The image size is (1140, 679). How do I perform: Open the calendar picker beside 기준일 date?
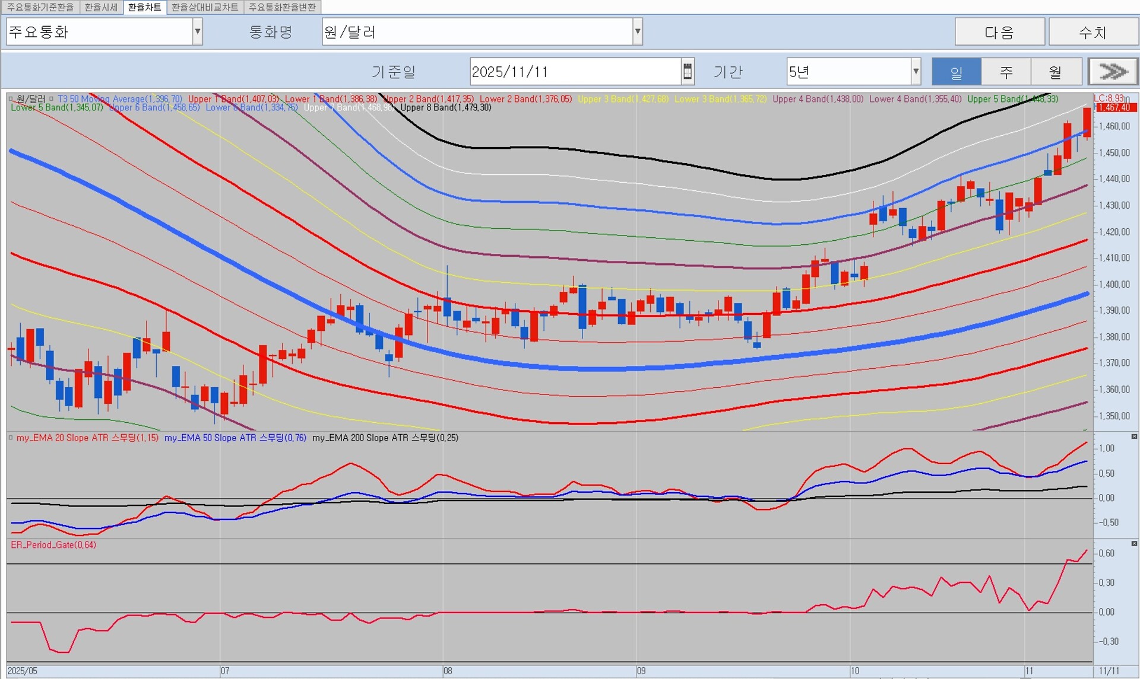(x=688, y=72)
